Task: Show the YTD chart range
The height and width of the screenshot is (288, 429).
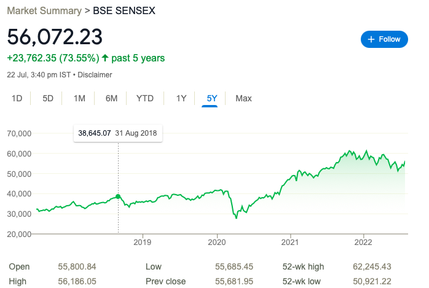Action: click(x=145, y=98)
